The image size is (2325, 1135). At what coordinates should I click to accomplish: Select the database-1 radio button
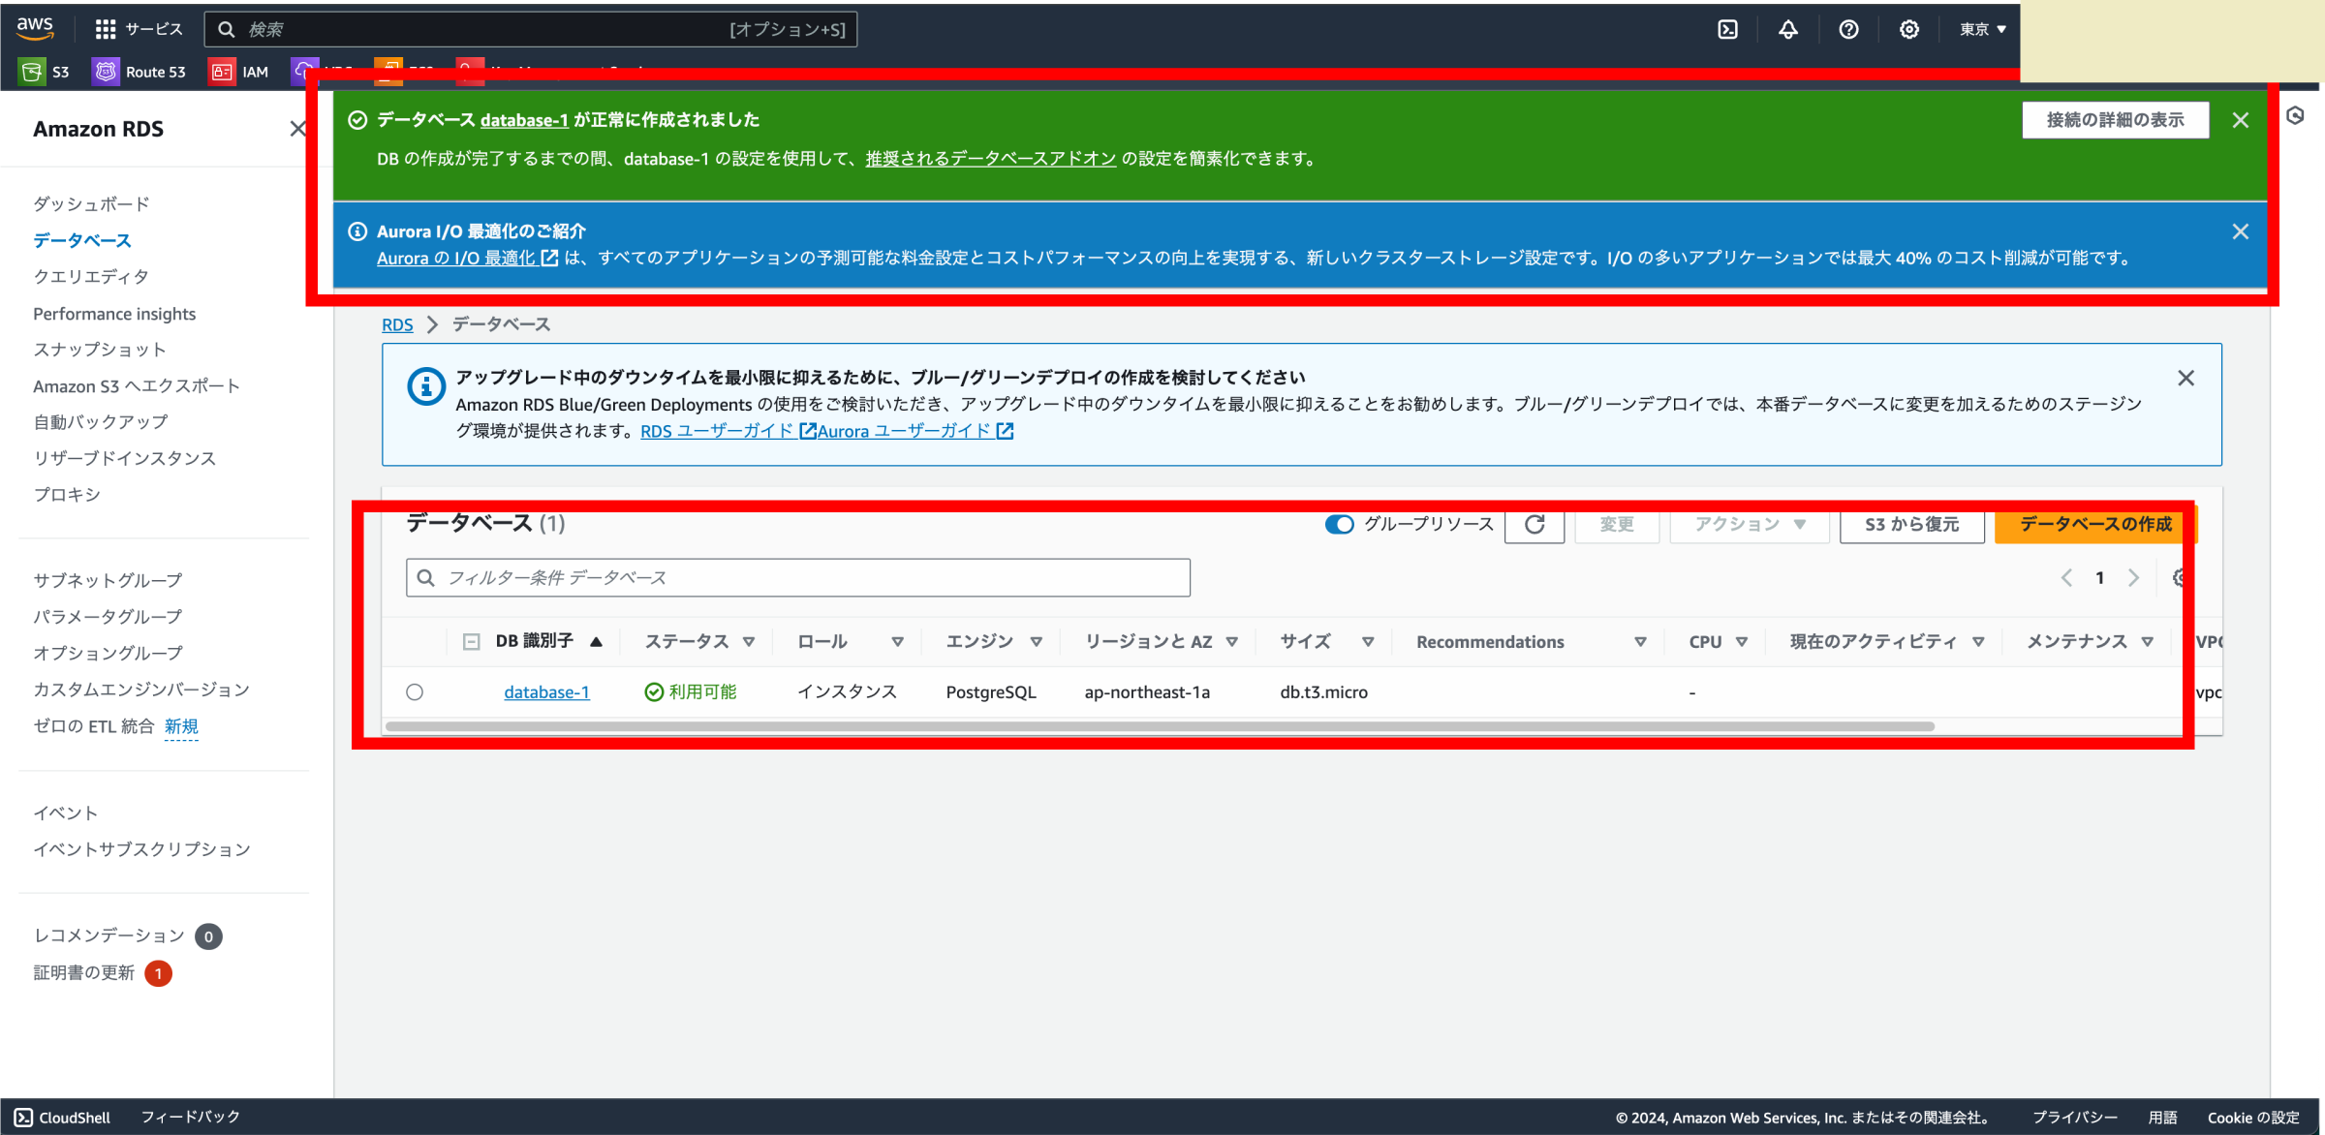point(416,691)
